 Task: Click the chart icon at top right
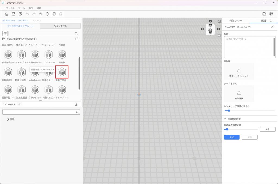[x=264, y=14]
